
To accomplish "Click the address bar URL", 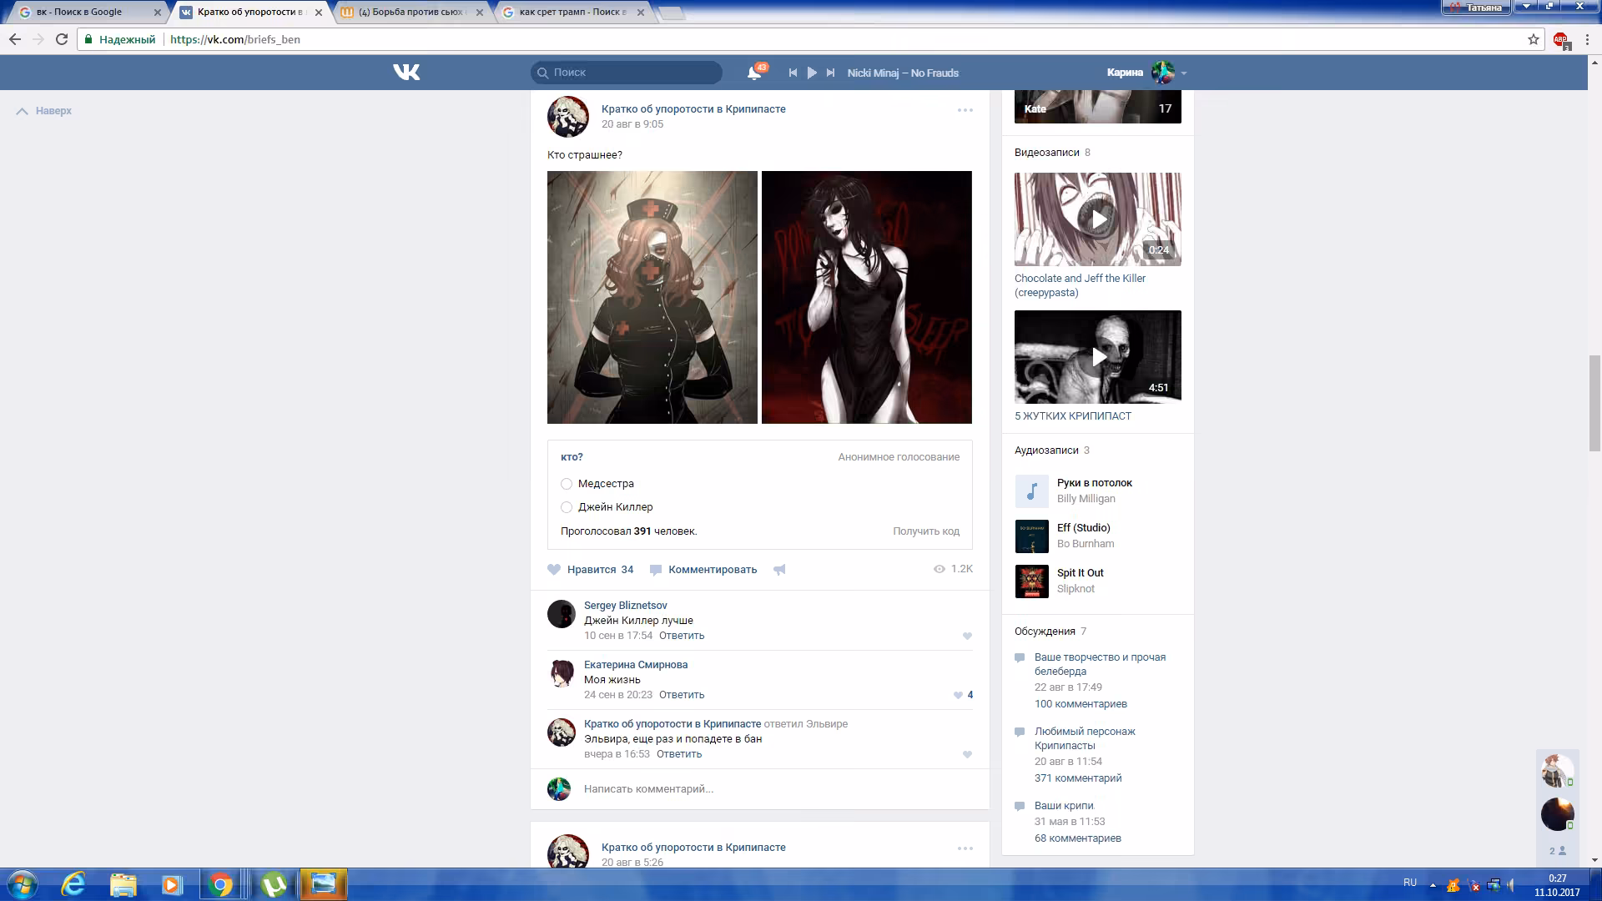I will [x=235, y=39].
